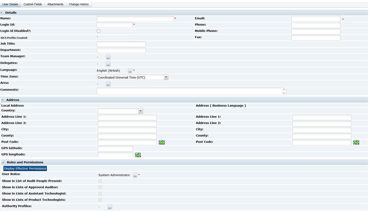Open the Team Manager picker ellipsis icon
369x211 pixels.
(108, 57)
